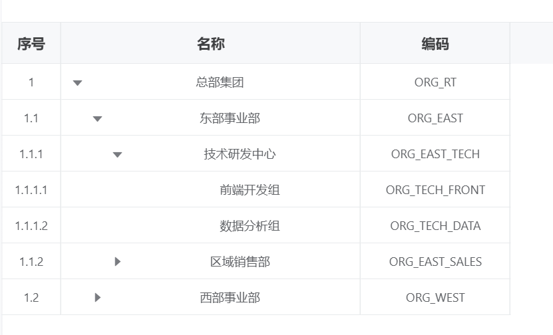Select the 区域销售部 row name

click(x=240, y=262)
